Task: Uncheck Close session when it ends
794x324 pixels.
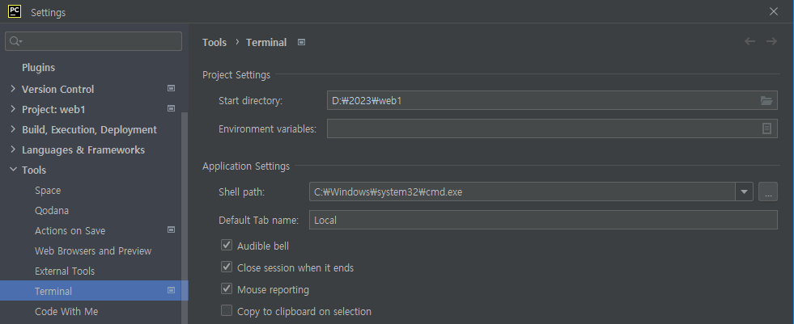Action: click(x=227, y=267)
